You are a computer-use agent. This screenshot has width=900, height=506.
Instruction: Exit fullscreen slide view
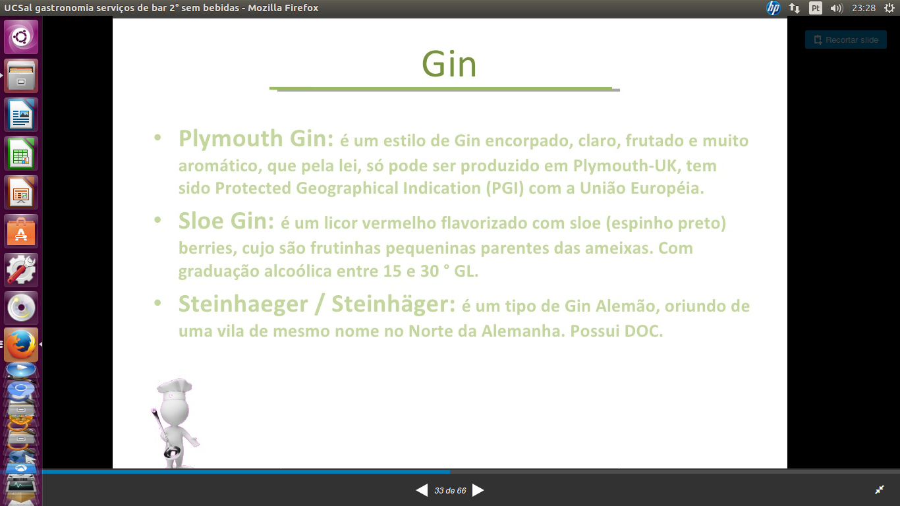tap(879, 490)
